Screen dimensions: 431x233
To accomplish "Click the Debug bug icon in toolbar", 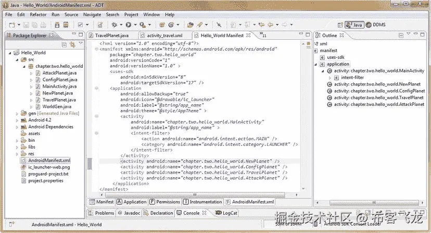I will click(x=115, y=25).
